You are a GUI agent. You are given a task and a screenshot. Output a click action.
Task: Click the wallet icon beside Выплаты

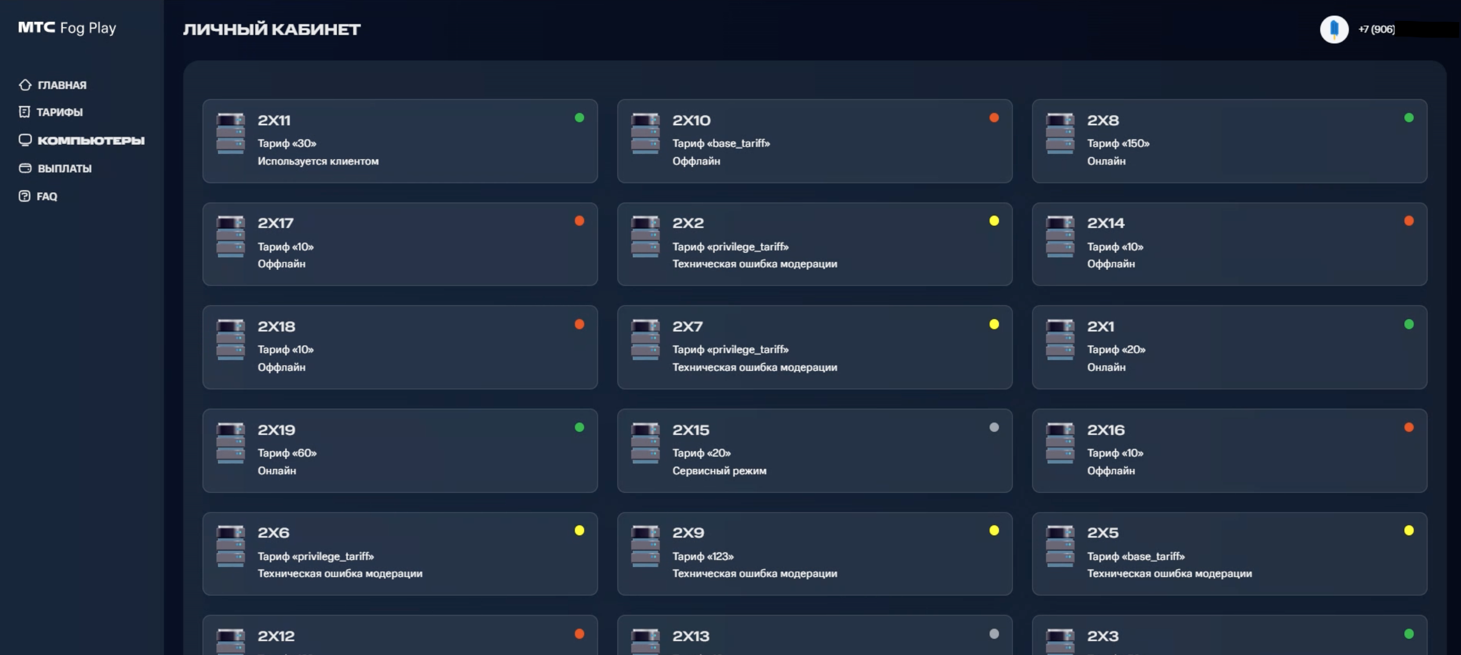click(x=25, y=168)
